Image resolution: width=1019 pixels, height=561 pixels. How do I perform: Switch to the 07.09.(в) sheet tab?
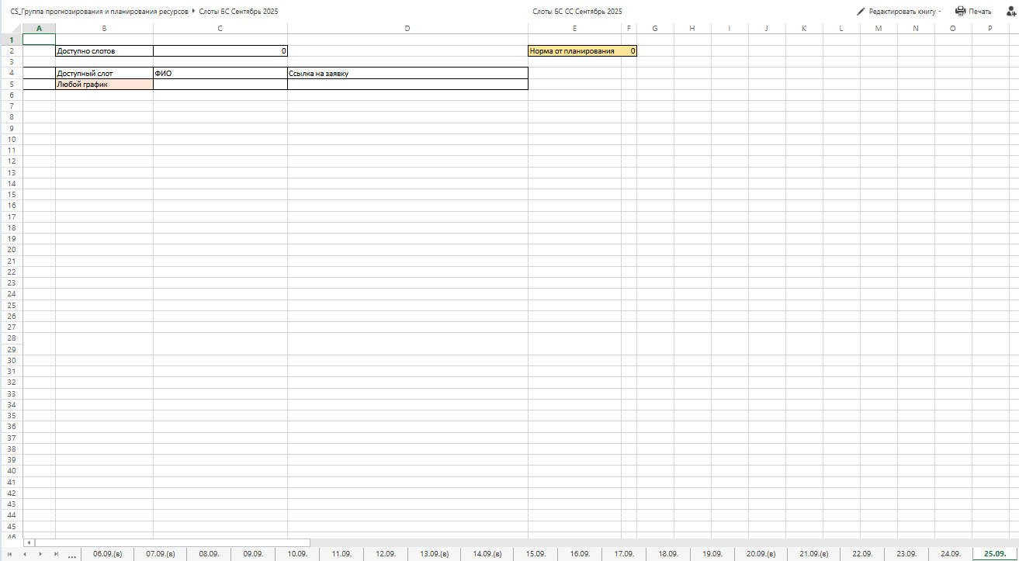click(160, 554)
